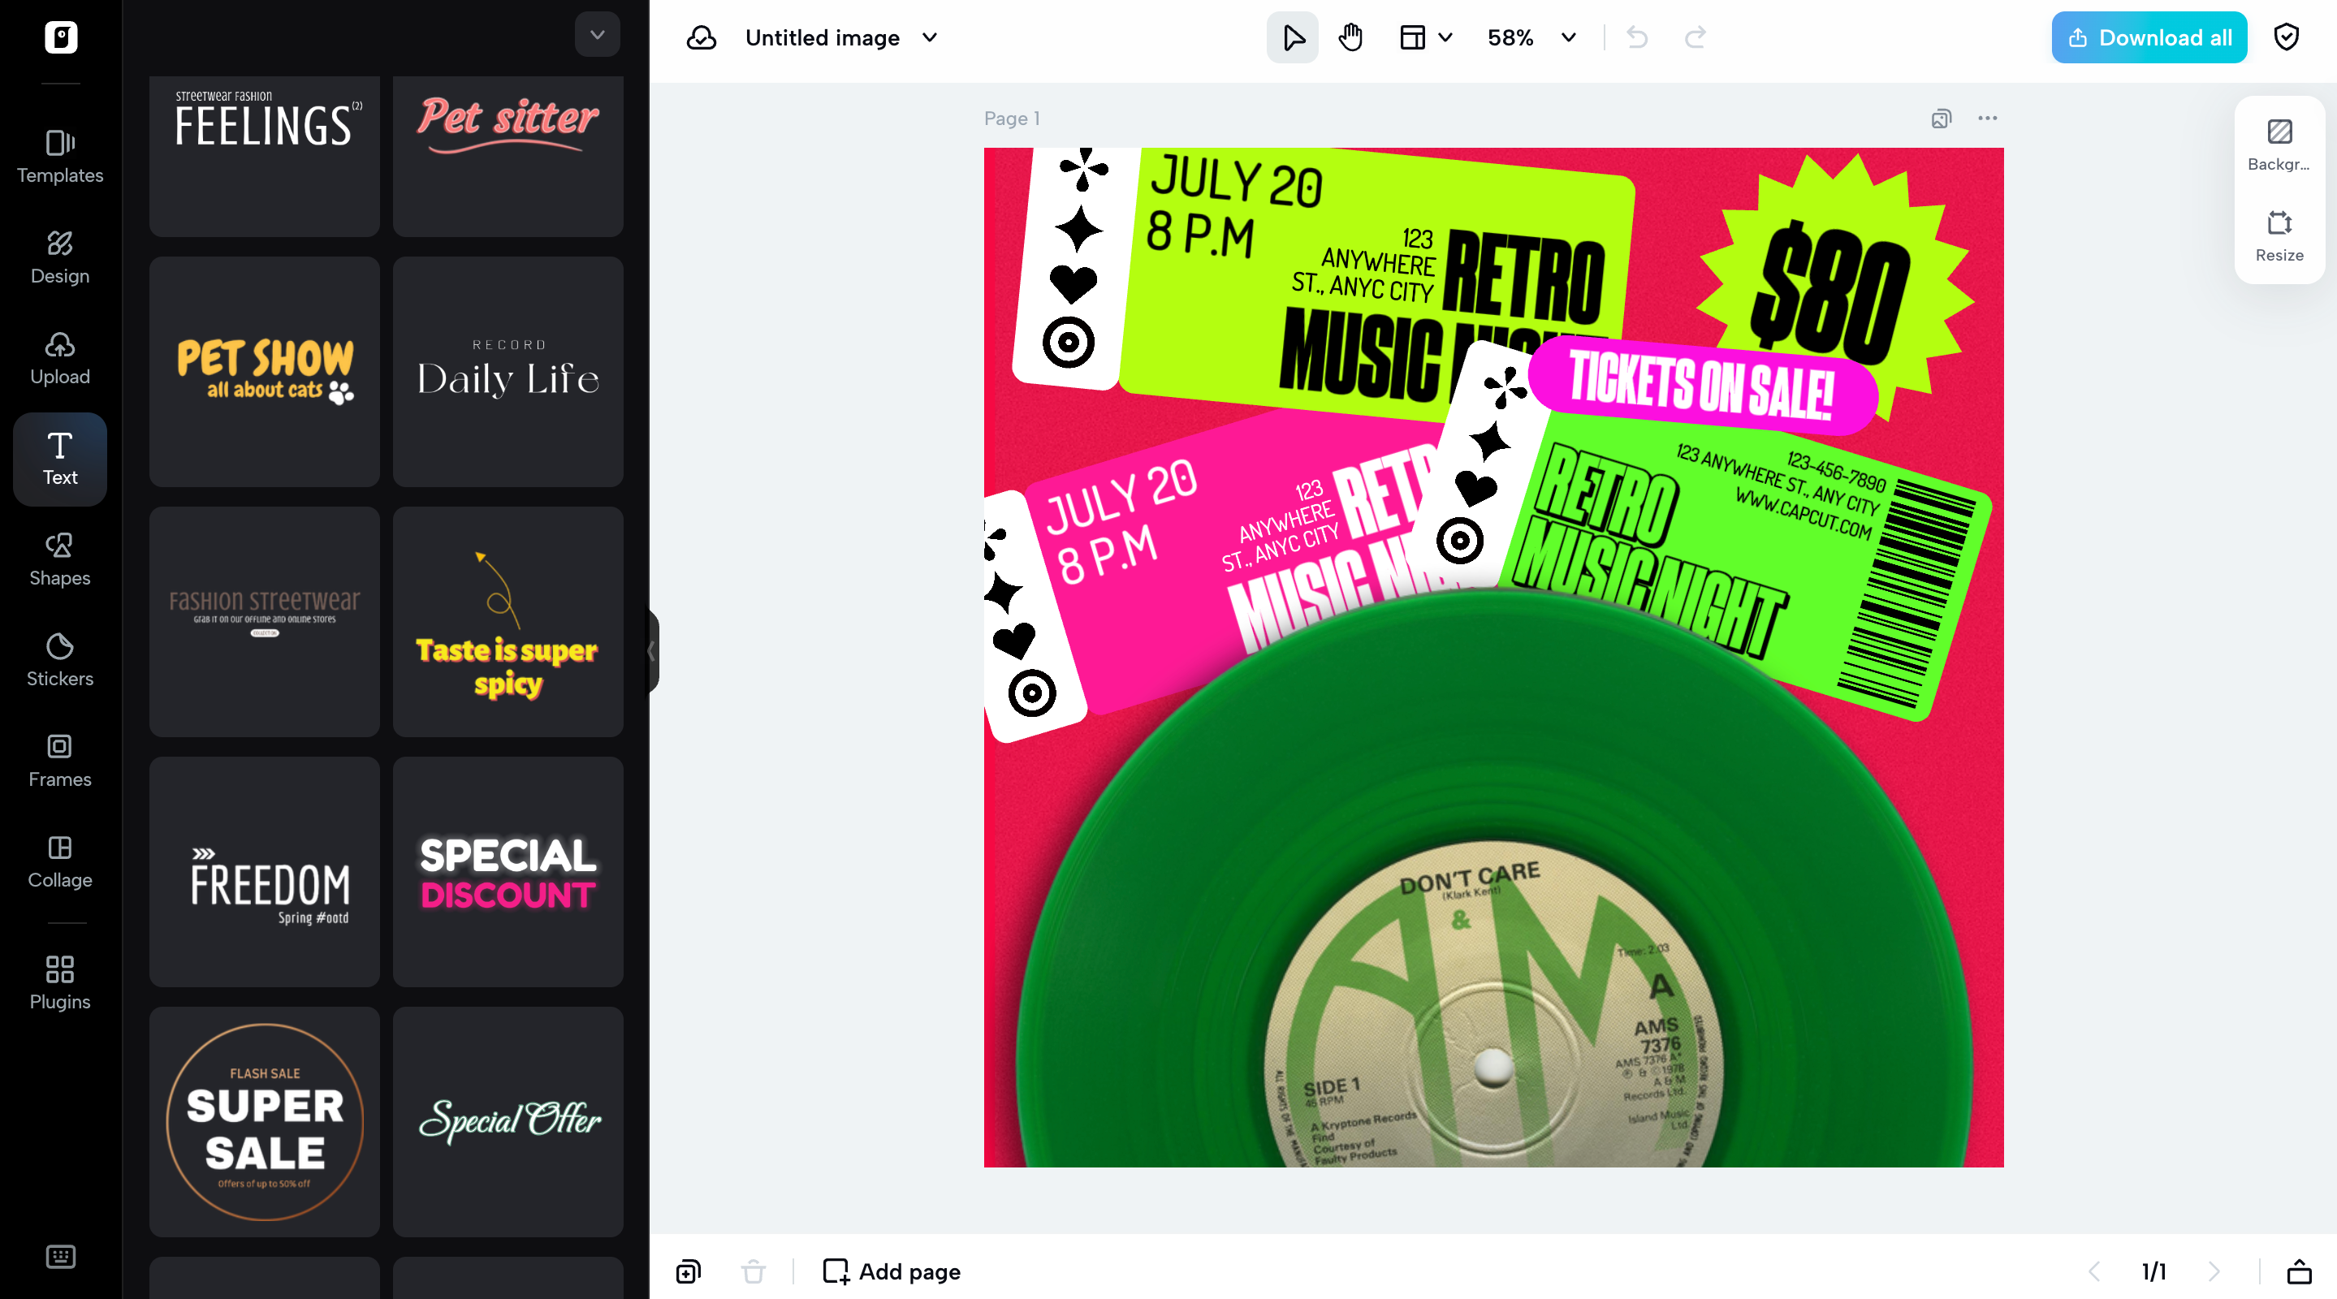
Task: Select the hand pan tool
Action: (1350, 37)
